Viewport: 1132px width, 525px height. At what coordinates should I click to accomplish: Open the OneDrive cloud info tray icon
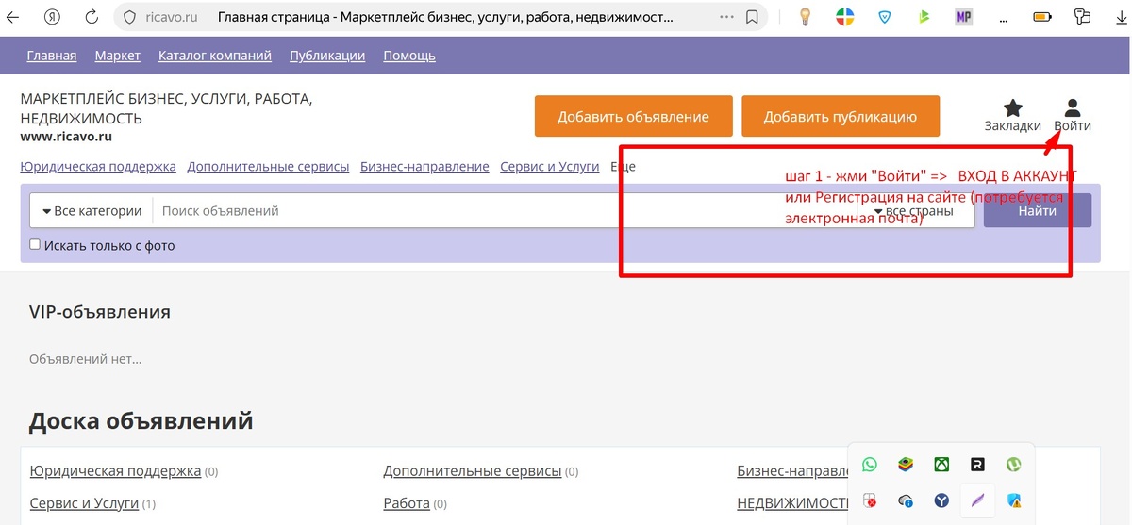[906, 500]
